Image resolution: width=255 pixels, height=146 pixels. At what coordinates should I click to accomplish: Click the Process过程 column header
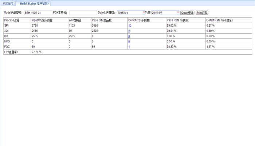click(17, 20)
